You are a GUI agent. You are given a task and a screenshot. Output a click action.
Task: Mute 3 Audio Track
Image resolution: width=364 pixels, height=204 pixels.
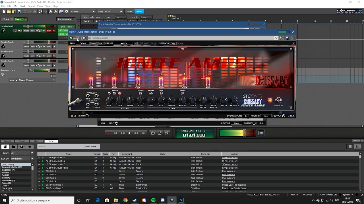click(26, 56)
